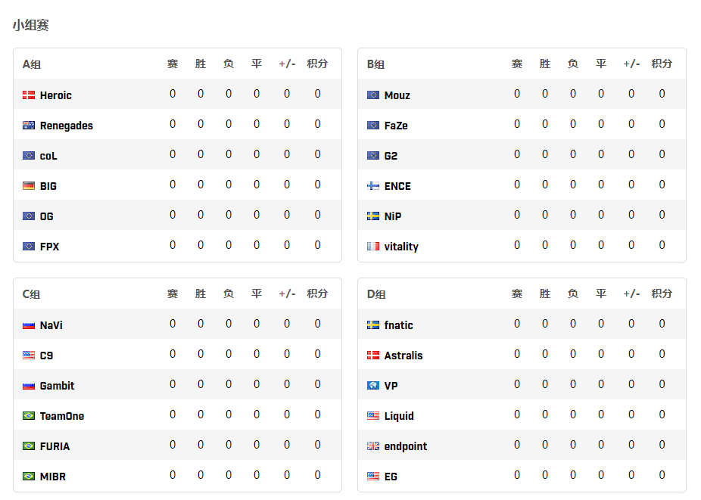Open the Astralis team link
This screenshot has height=500, width=701.
pyautogui.click(x=403, y=356)
